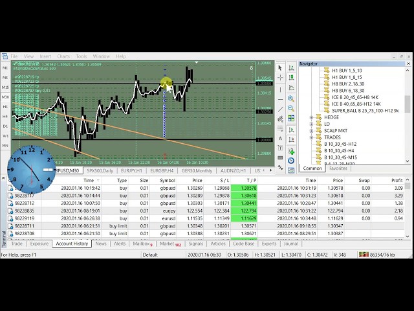Screen dimensions: 414x311
Task: Click the zoom in magnifier icon
Action: 290,98
